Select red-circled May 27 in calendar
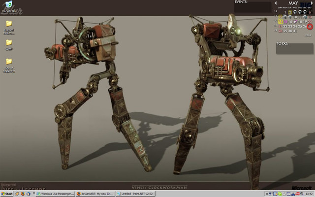The image size is (315, 197). (310, 26)
